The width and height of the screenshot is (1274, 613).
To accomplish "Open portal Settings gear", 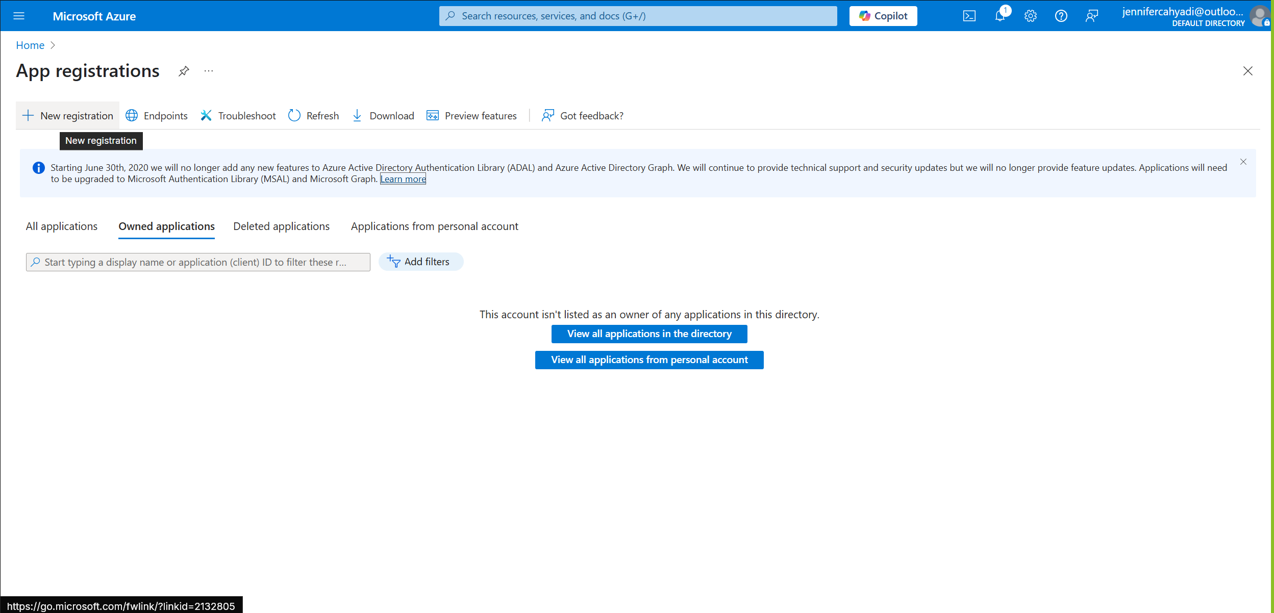I will (1030, 16).
